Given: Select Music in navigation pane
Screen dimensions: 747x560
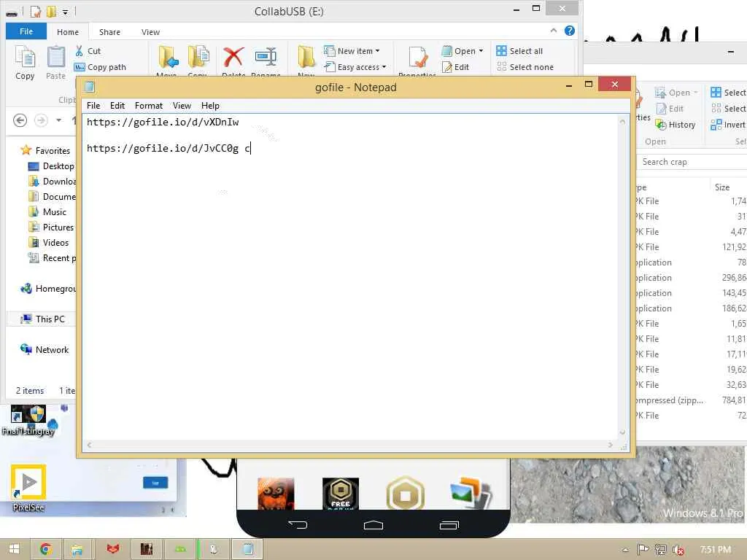Looking at the screenshot, I should [x=47, y=212].
